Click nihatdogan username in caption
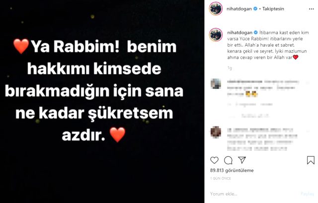This screenshot has width=318, height=203. pyautogui.click(x=239, y=32)
